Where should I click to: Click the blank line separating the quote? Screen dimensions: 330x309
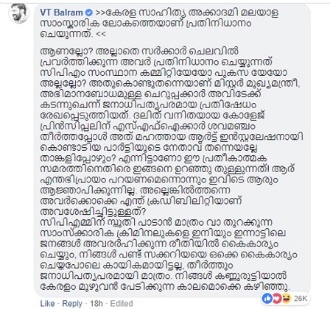(172, 42)
